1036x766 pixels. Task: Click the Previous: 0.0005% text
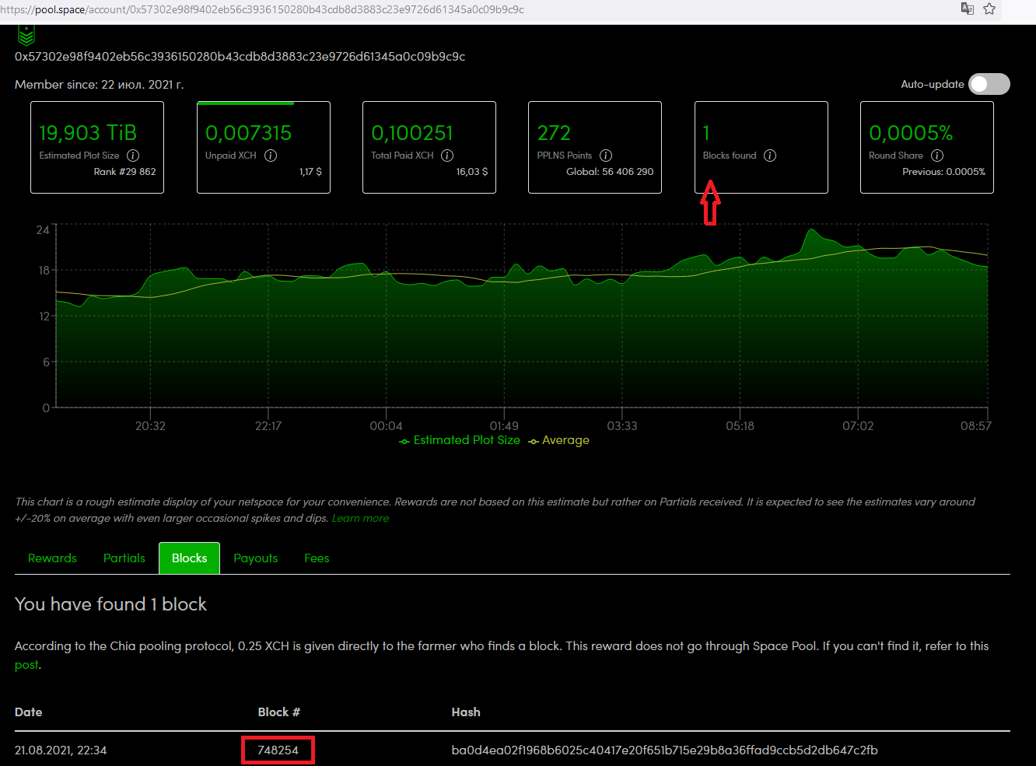[943, 172]
